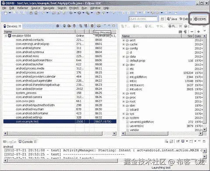Click the Debug toolbar icon
This screenshot has width=210, height=171.
(71, 13)
